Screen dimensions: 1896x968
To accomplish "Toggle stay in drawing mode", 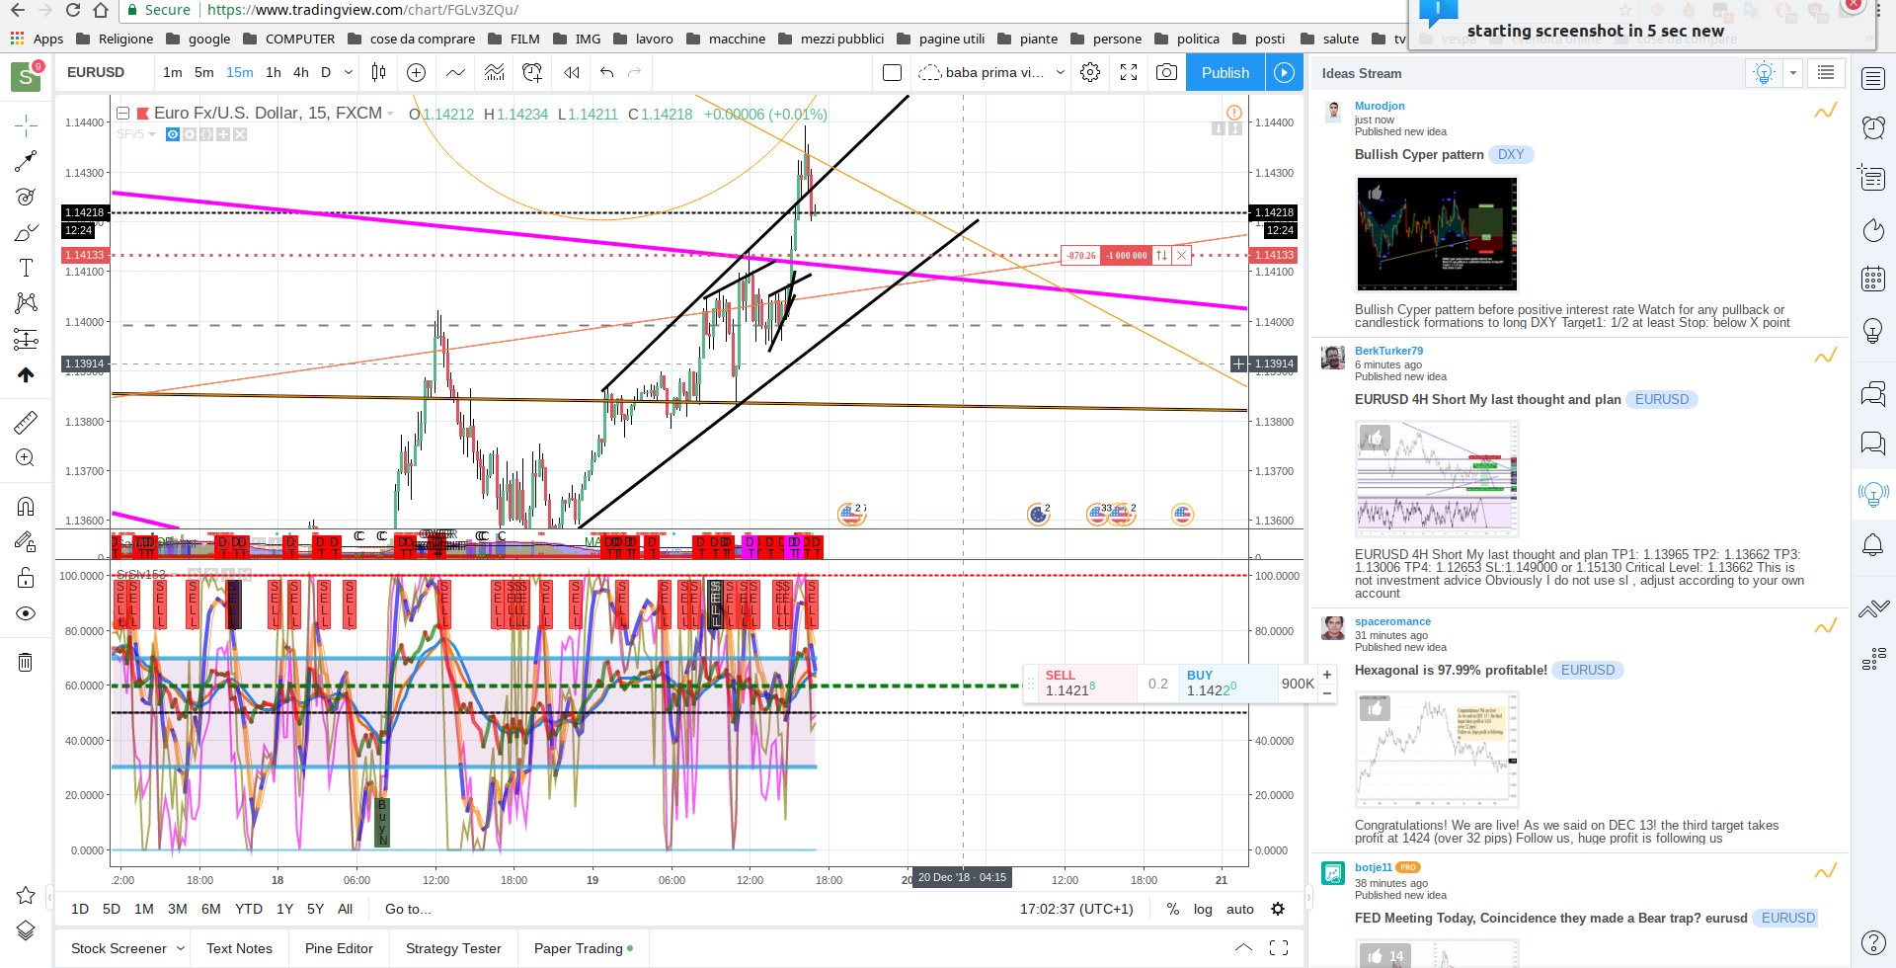I will [26, 541].
